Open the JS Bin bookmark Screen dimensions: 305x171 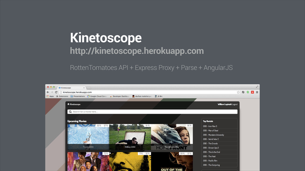(x=158, y=96)
